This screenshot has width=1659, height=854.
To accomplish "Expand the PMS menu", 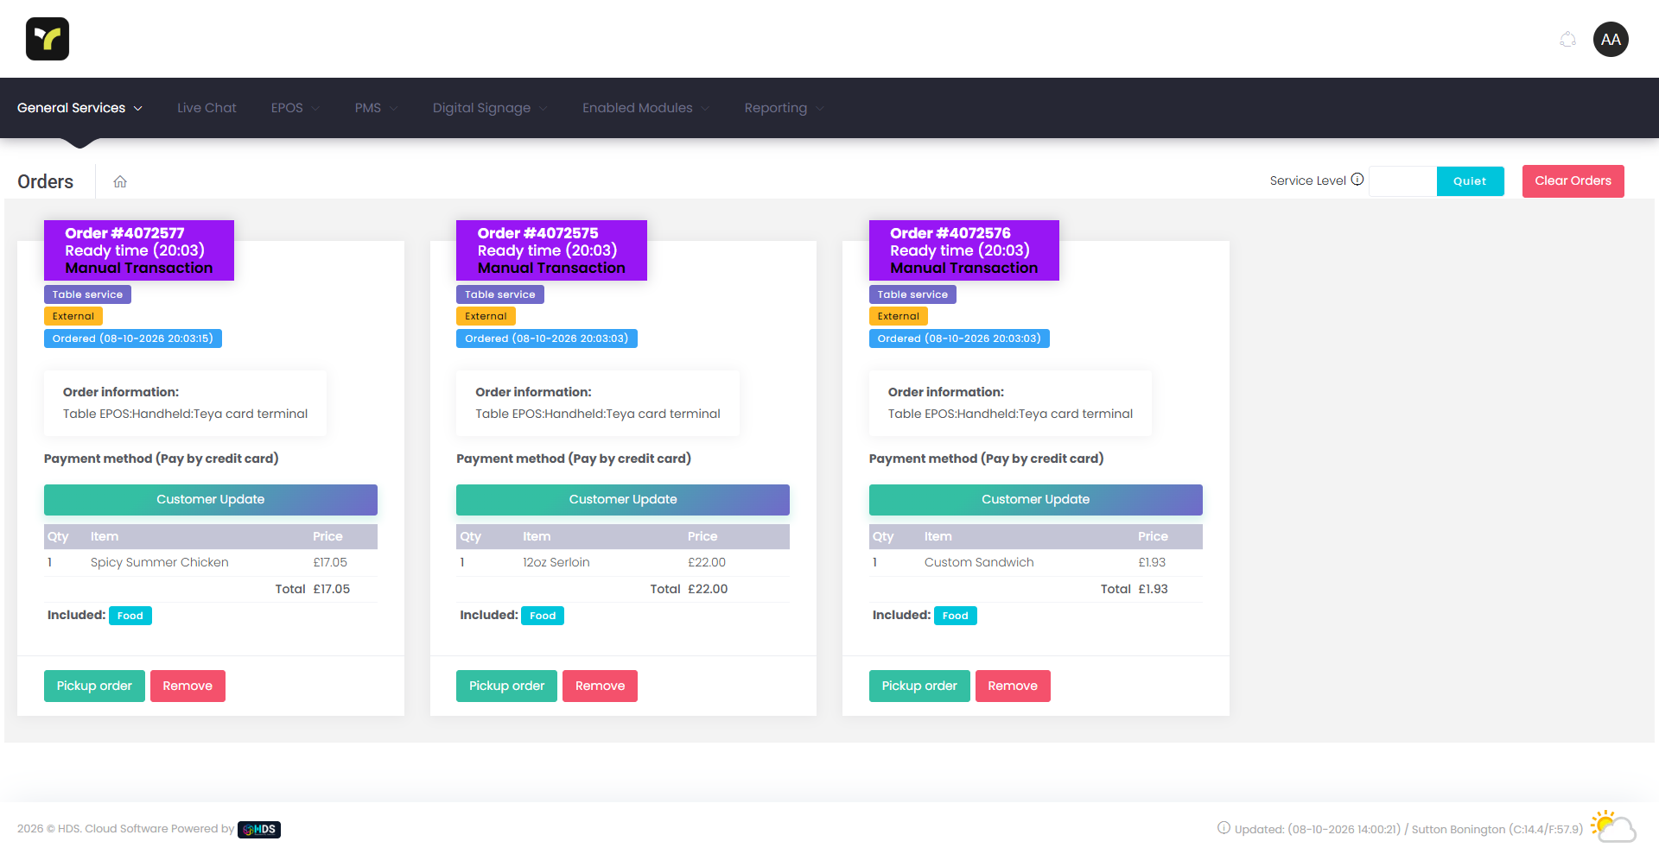I will [376, 108].
